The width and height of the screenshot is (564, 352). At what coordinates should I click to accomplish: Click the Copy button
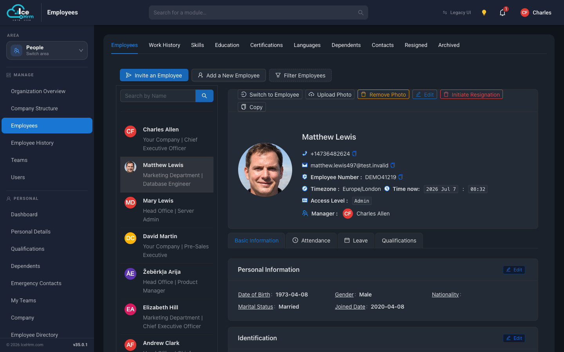(252, 107)
